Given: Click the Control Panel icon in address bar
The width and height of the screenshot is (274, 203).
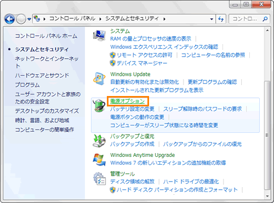Looking at the screenshot, I should tap(37, 19).
